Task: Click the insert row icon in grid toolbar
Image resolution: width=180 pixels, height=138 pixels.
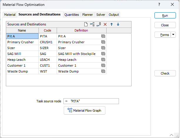Action: pyautogui.click(x=92, y=25)
